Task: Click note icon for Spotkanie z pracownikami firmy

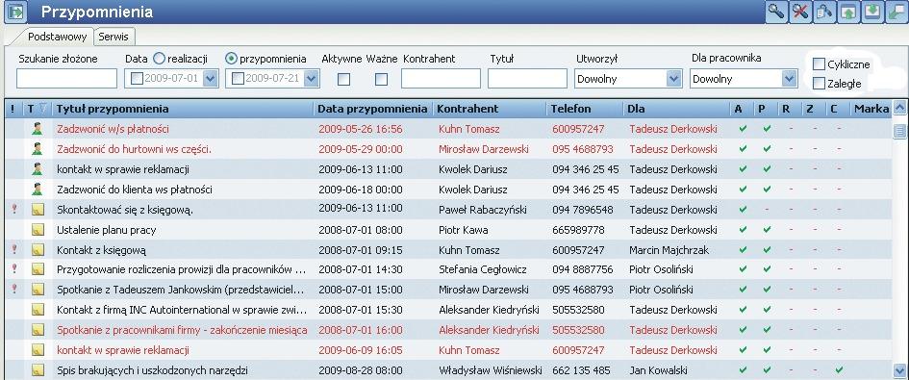Action: (38, 330)
